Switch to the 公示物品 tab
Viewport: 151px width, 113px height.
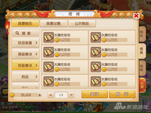pos(82,23)
